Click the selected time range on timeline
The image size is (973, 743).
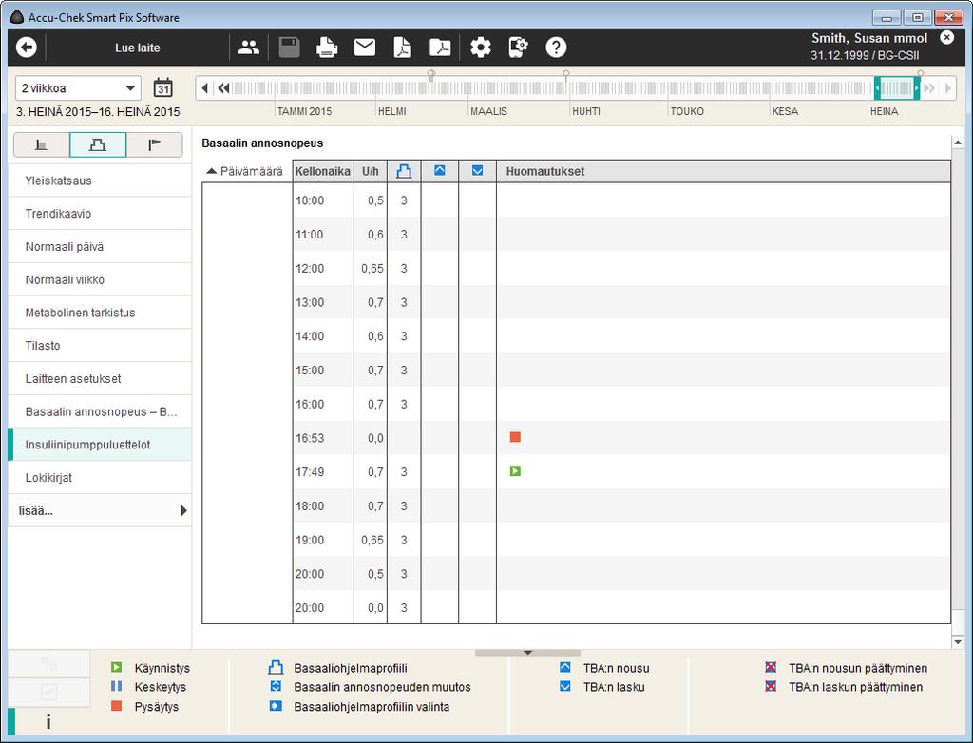click(x=897, y=88)
